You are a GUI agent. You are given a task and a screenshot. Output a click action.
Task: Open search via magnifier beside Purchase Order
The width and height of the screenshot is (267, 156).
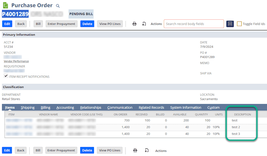coord(58,6)
